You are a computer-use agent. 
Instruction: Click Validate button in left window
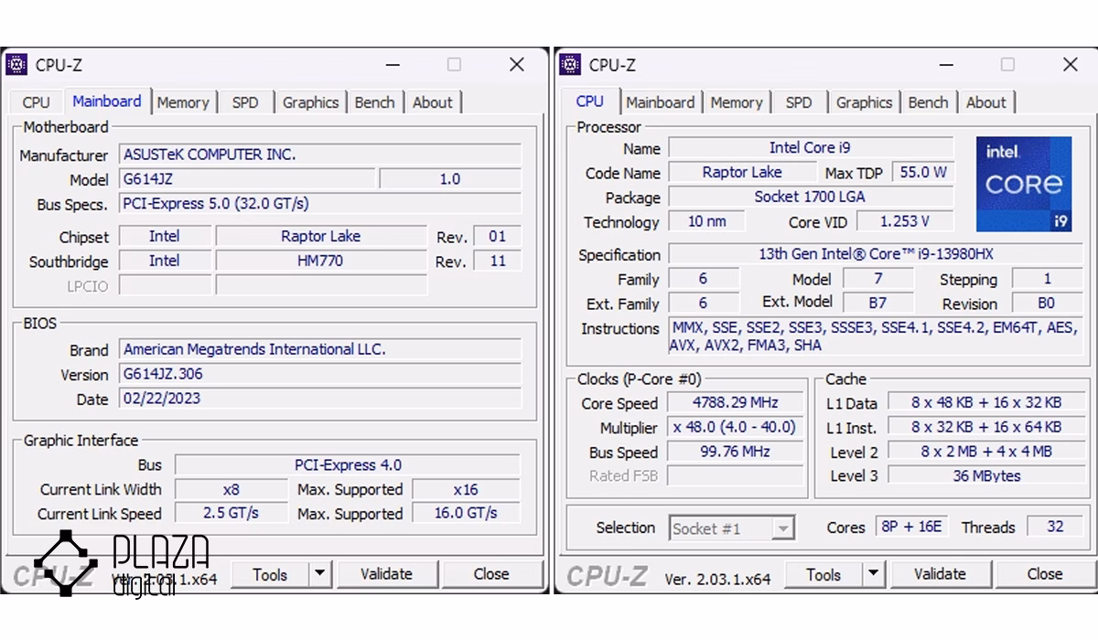click(386, 574)
